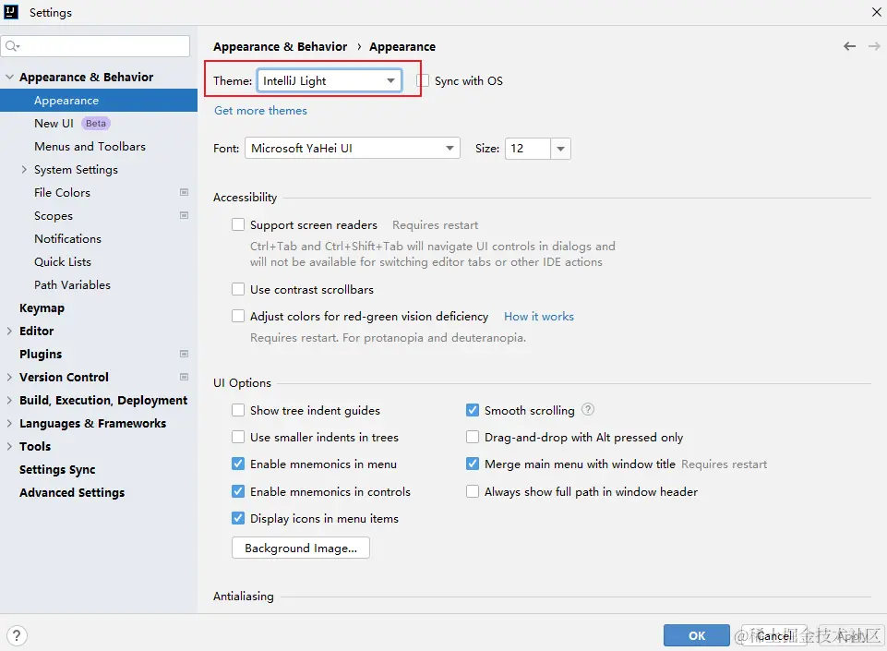Close the Settings window
The image size is (887, 651).
[x=876, y=12]
